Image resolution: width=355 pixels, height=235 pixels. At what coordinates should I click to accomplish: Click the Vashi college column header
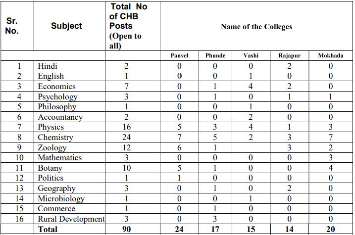[251, 55]
